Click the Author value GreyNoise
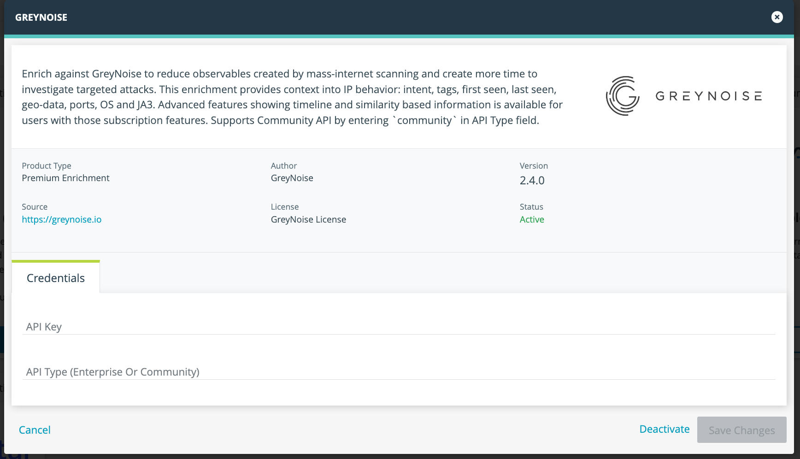800x459 pixels. (292, 178)
